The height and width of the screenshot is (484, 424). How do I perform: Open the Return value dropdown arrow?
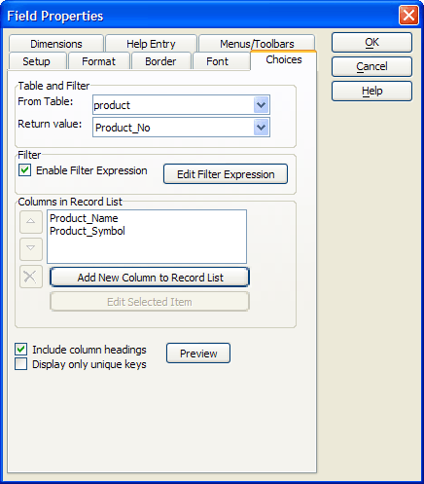click(x=262, y=128)
